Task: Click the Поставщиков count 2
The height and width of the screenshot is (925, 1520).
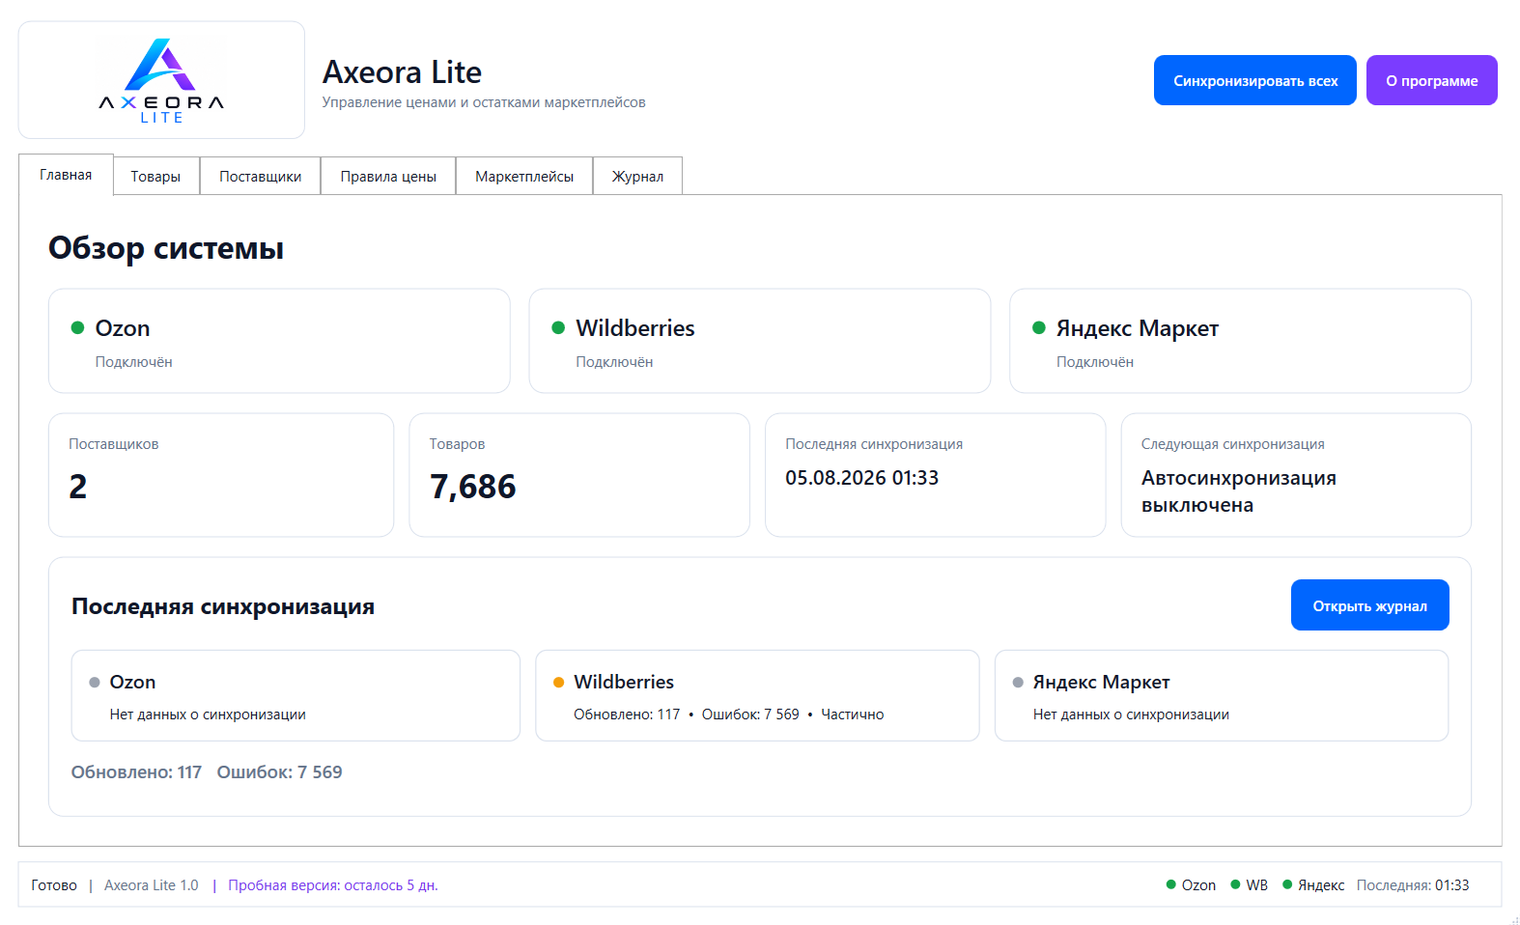Action: 78,487
